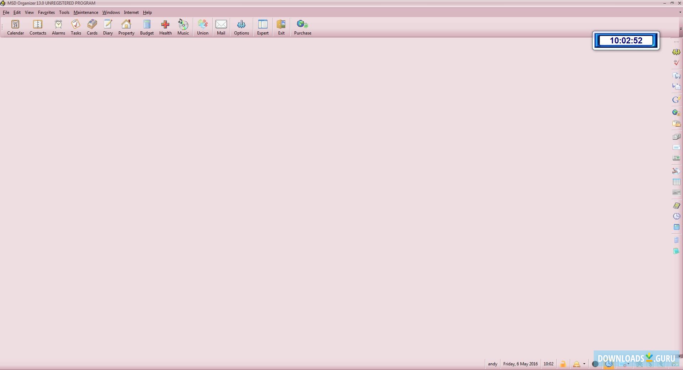Open the Property module
Viewport: 683px width, 370px height.
(x=126, y=27)
